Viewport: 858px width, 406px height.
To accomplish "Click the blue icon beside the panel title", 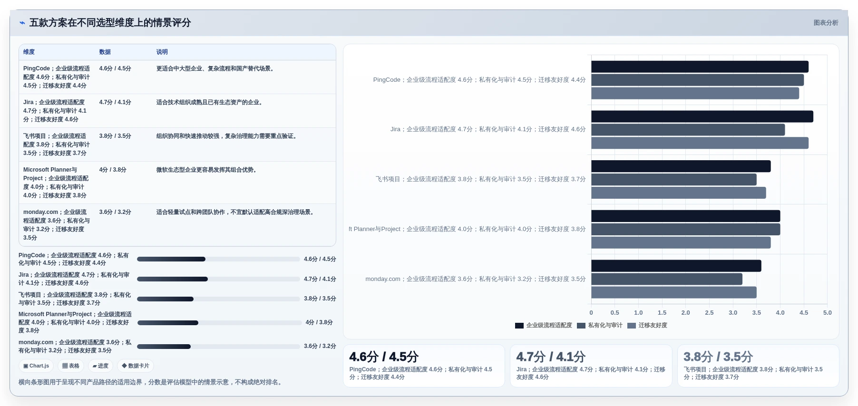I will point(22,23).
